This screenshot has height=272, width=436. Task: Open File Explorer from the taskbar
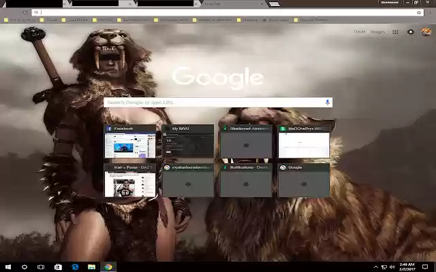click(x=91, y=267)
